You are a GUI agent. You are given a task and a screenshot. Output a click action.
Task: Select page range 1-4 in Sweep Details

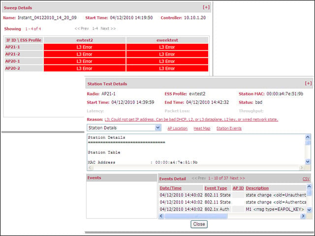(x=95, y=29)
